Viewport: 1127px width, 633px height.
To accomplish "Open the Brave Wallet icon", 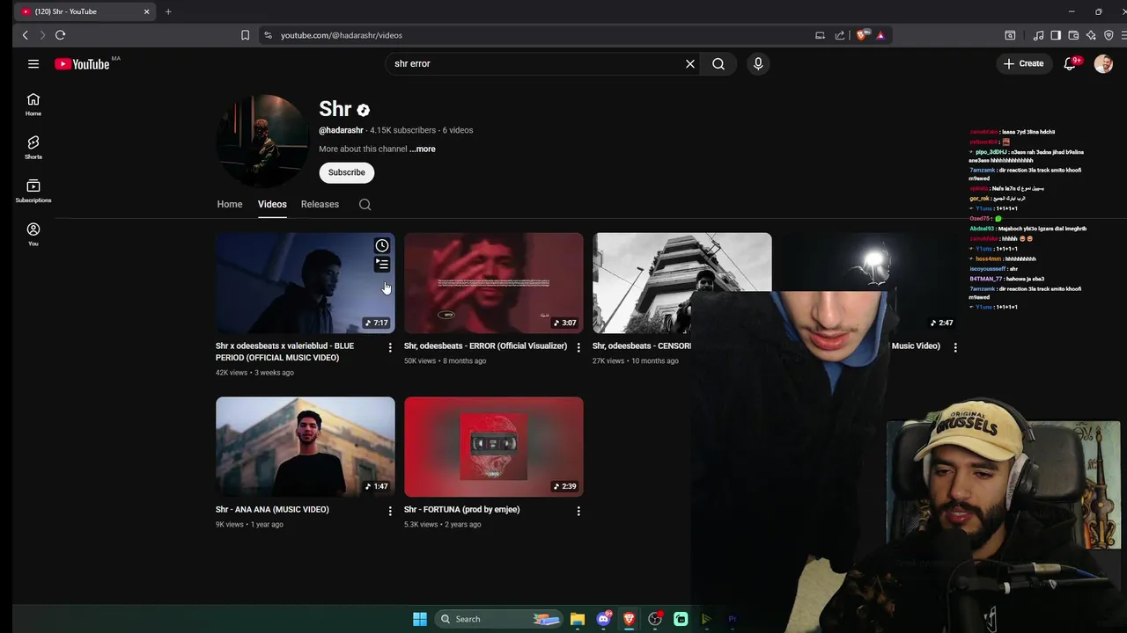I will (x=1073, y=35).
